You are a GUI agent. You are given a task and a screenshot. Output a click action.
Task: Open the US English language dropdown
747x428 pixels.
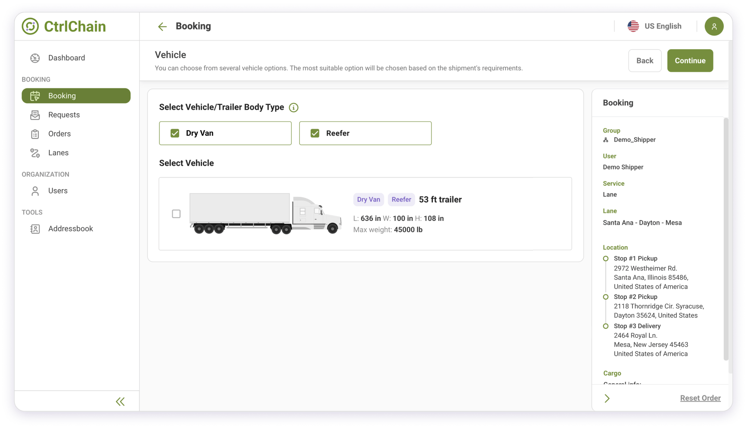(x=663, y=26)
